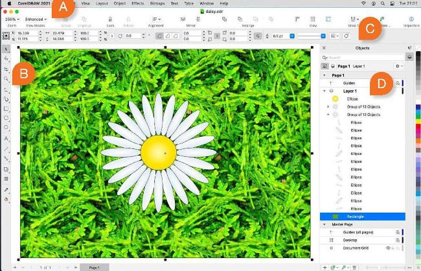Toggle visibility of Document Grid
This screenshot has width=421, height=271.
click(389, 248)
